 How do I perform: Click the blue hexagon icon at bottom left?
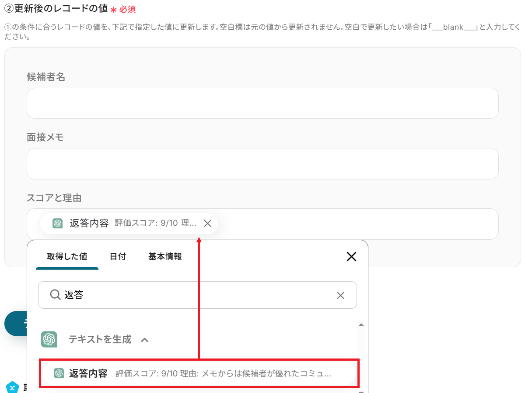click(x=12, y=387)
